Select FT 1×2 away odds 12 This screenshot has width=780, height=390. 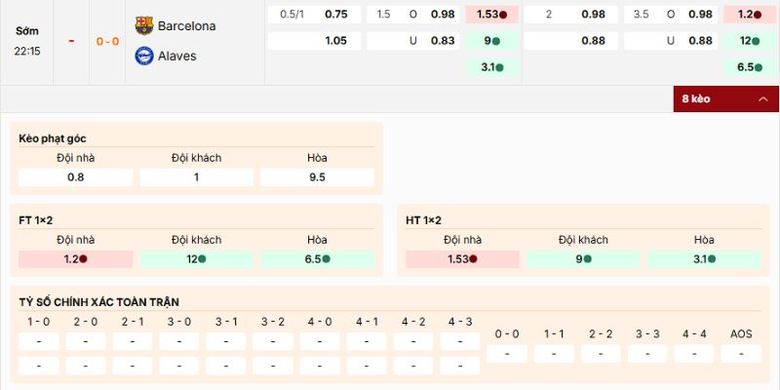[197, 259]
